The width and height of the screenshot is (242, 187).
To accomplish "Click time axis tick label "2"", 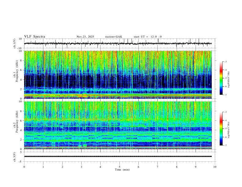I will pos(62,167).
